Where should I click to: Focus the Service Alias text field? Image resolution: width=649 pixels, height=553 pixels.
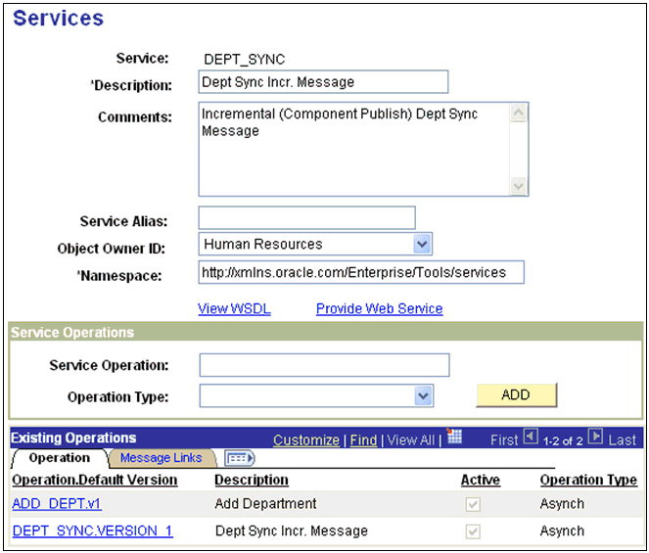(306, 217)
